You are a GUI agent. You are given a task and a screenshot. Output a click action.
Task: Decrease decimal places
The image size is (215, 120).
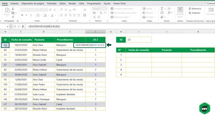pyautogui.click(x=99, y=17)
